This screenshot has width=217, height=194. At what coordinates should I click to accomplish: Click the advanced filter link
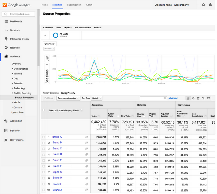(x=173, y=98)
